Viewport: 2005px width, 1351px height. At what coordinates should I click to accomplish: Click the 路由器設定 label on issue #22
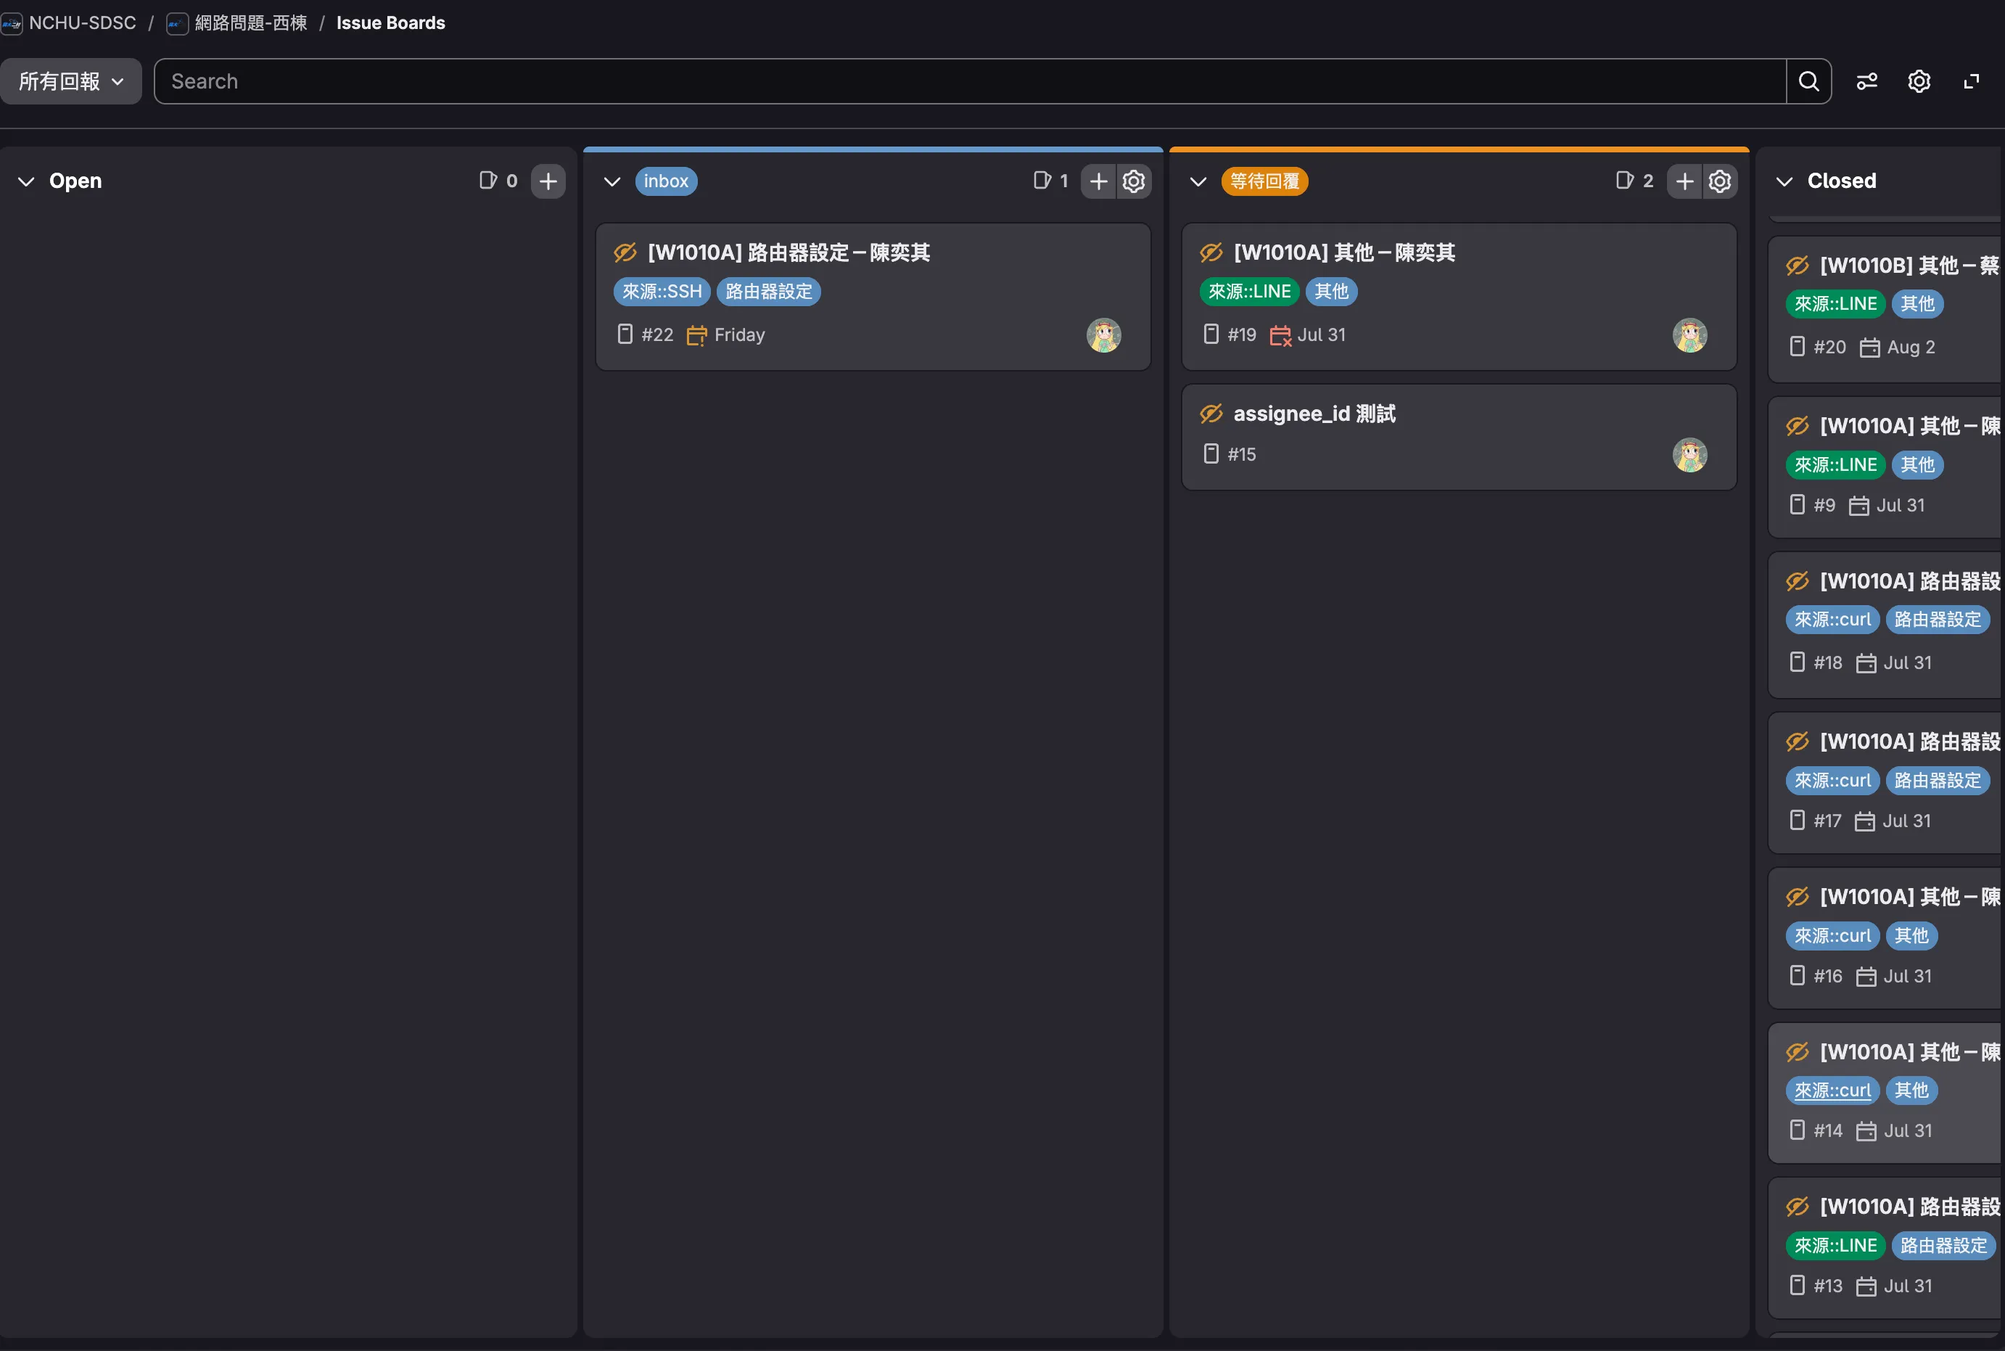click(x=768, y=291)
